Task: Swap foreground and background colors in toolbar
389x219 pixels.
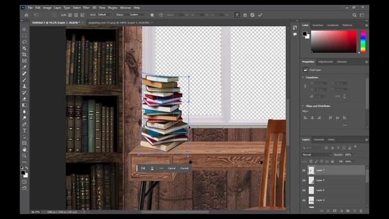Action: coord(27,168)
